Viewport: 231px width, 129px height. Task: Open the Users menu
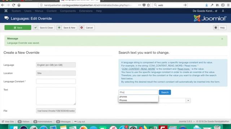(28, 11)
